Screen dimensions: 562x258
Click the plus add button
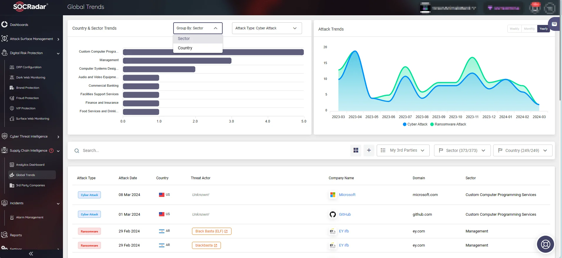pyautogui.click(x=369, y=150)
